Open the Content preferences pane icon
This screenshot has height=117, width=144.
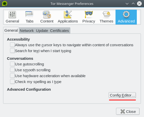click(47, 17)
